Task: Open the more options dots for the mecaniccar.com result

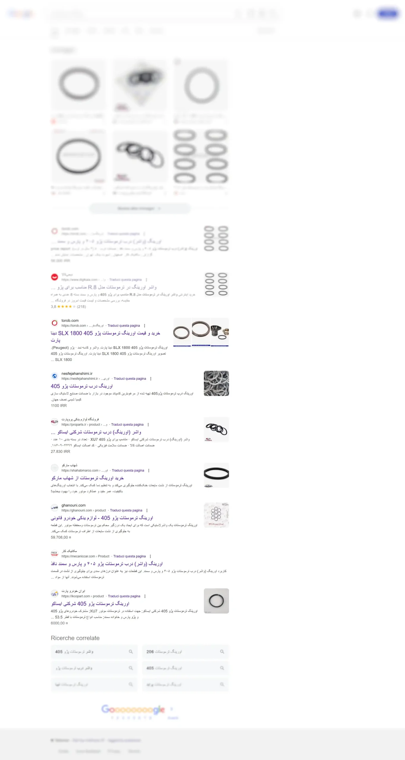Action: [x=150, y=556]
